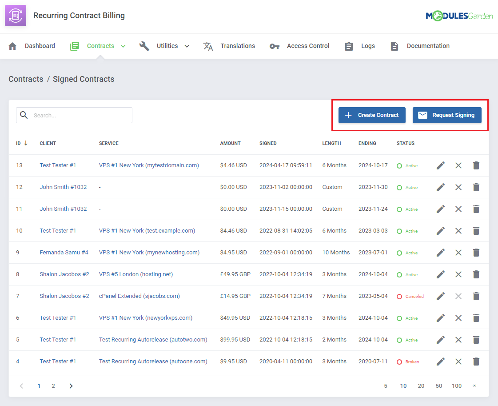The width and height of the screenshot is (498, 406).
Task: Sort by CLIENT column header
Action: pyautogui.click(x=48, y=143)
